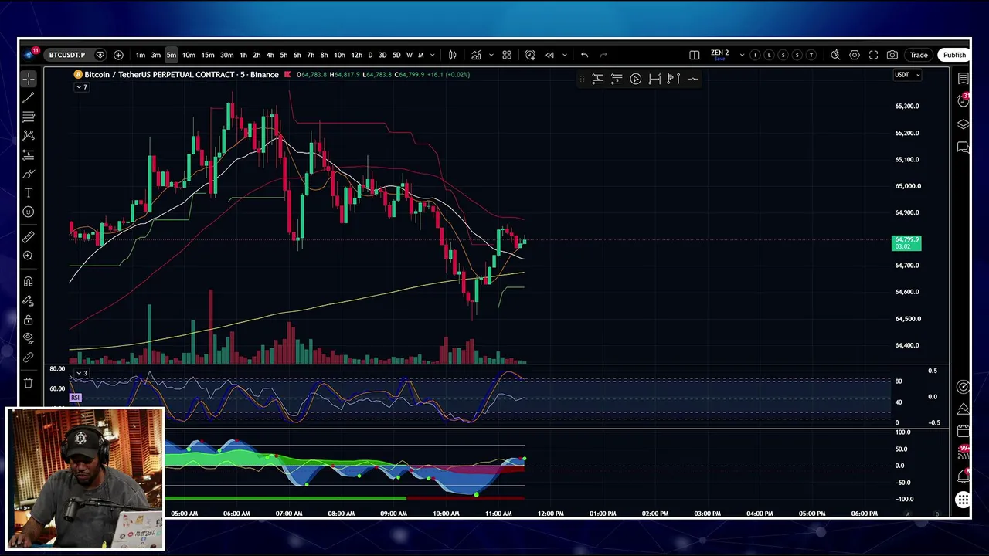The height and width of the screenshot is (556, 989).
Task: Redo the chart action
Action: pos(603,55)
